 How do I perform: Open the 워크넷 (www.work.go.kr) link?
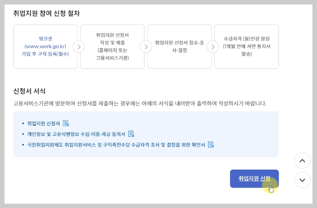coord(45,46)
